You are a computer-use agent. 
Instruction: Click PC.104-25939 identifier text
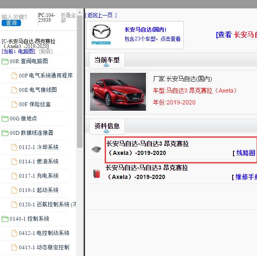(x=46, y=18)
